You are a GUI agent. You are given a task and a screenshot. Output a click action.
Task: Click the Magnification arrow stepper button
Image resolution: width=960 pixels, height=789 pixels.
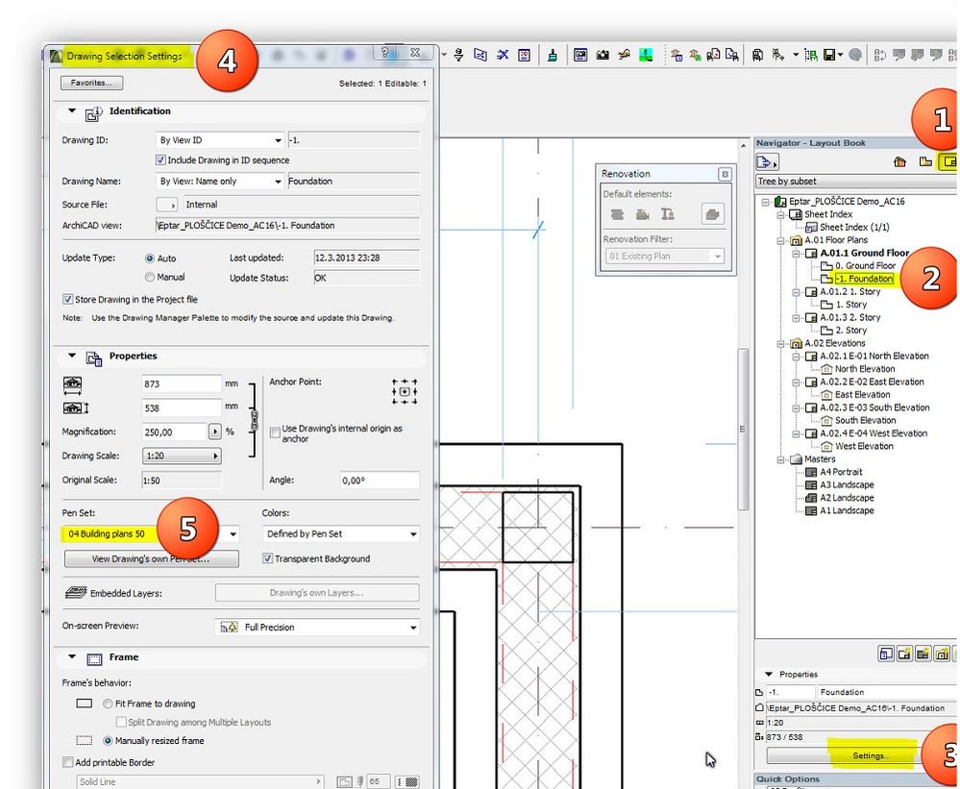[x=214, y=432]
